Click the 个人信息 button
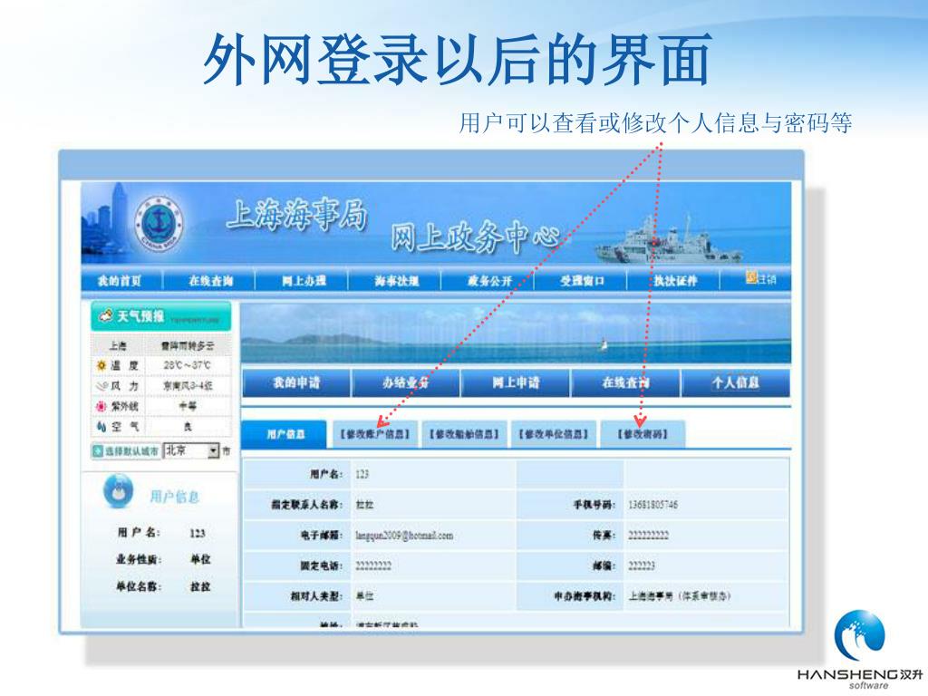The width and height of the screenshot is (928, 696). (736, 383)
